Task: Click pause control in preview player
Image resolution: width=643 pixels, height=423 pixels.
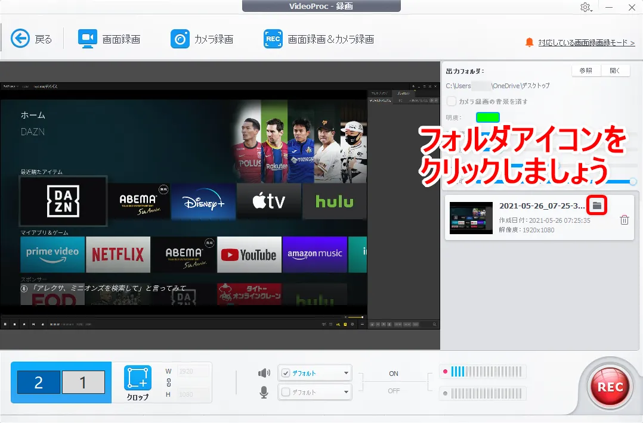Action: 5,324
